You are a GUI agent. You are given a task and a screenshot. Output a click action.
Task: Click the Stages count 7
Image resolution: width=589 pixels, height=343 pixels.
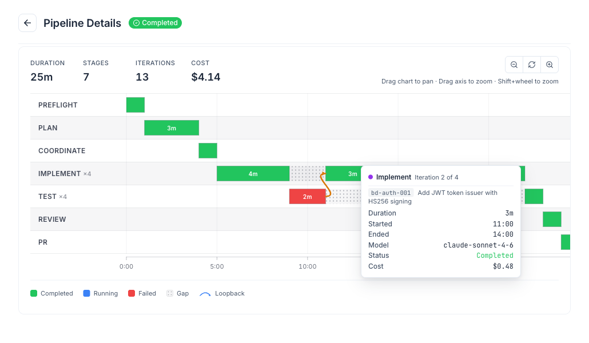(86, 77)
